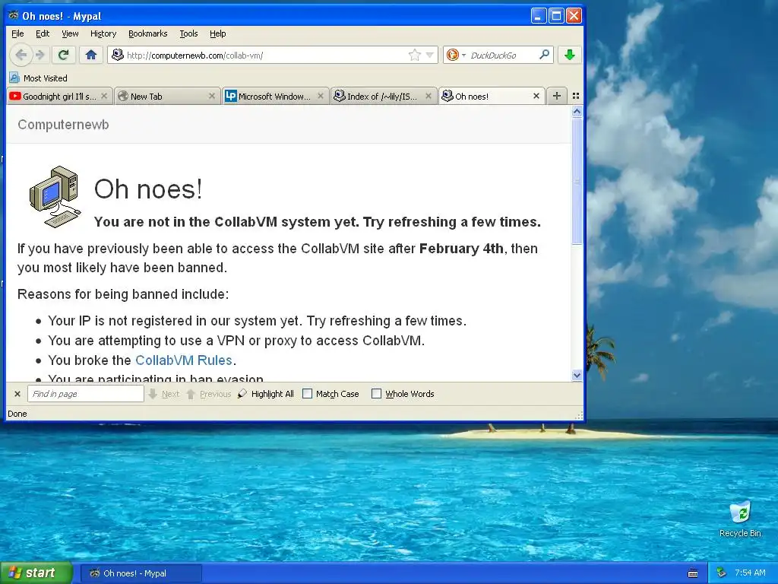The height and width of the screenshot is (584, 778).
Task: Select Oh noes! - Mypal taskbar button
Action: (x=141, y=573)
